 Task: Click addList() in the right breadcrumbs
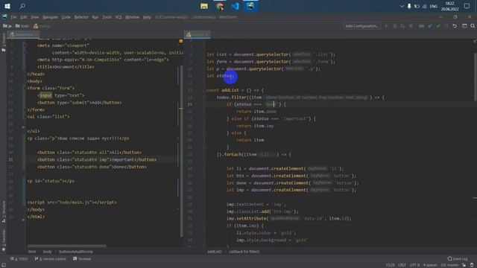coord(215,252)
